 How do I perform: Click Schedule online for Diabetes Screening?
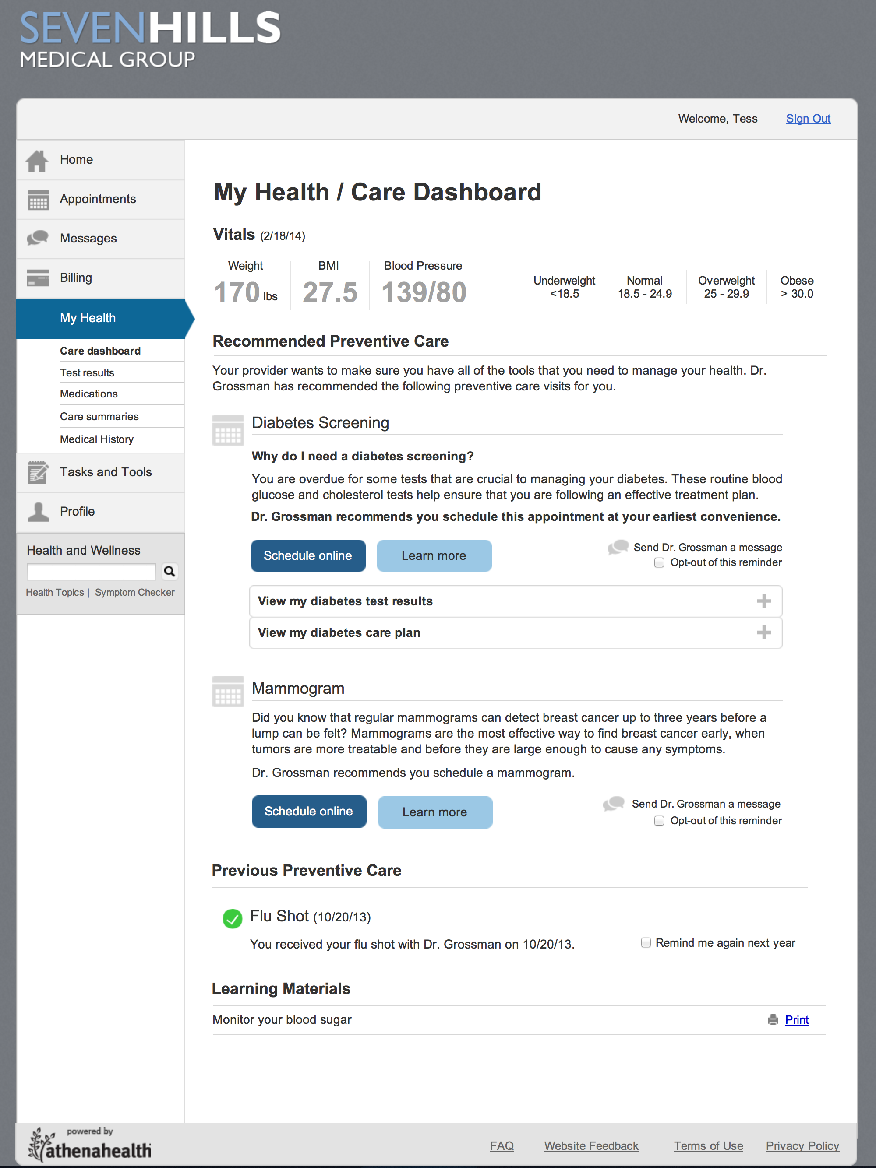(307, 555)
